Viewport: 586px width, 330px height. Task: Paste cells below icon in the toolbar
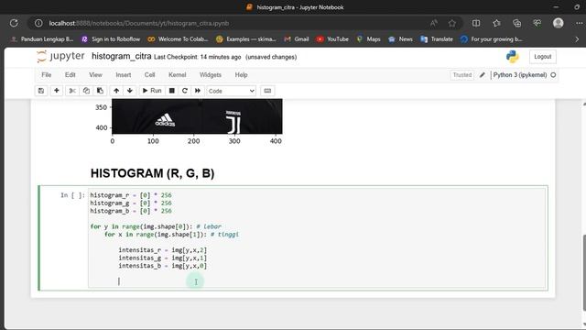[100, 91]
